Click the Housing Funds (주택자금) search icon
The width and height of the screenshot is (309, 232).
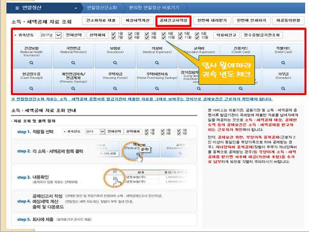click(115, 89)
